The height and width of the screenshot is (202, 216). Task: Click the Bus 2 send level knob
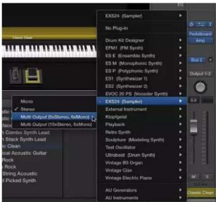[210, 60]
